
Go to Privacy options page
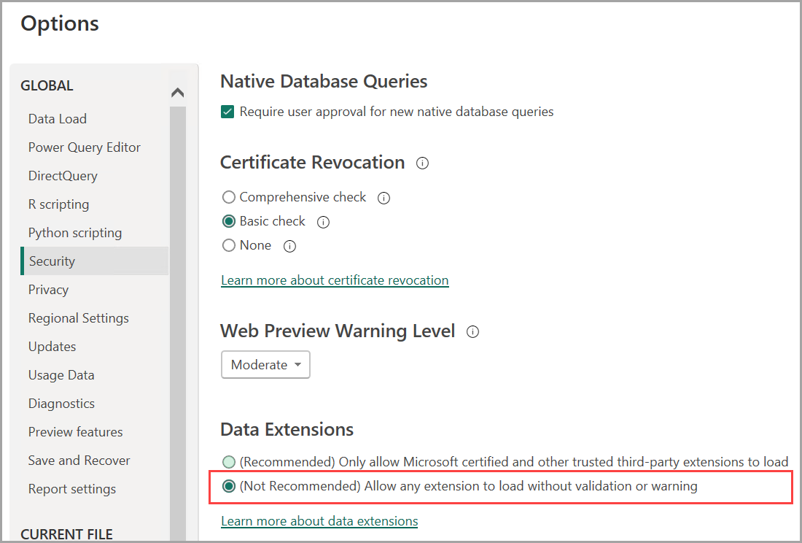click(48, 290)
